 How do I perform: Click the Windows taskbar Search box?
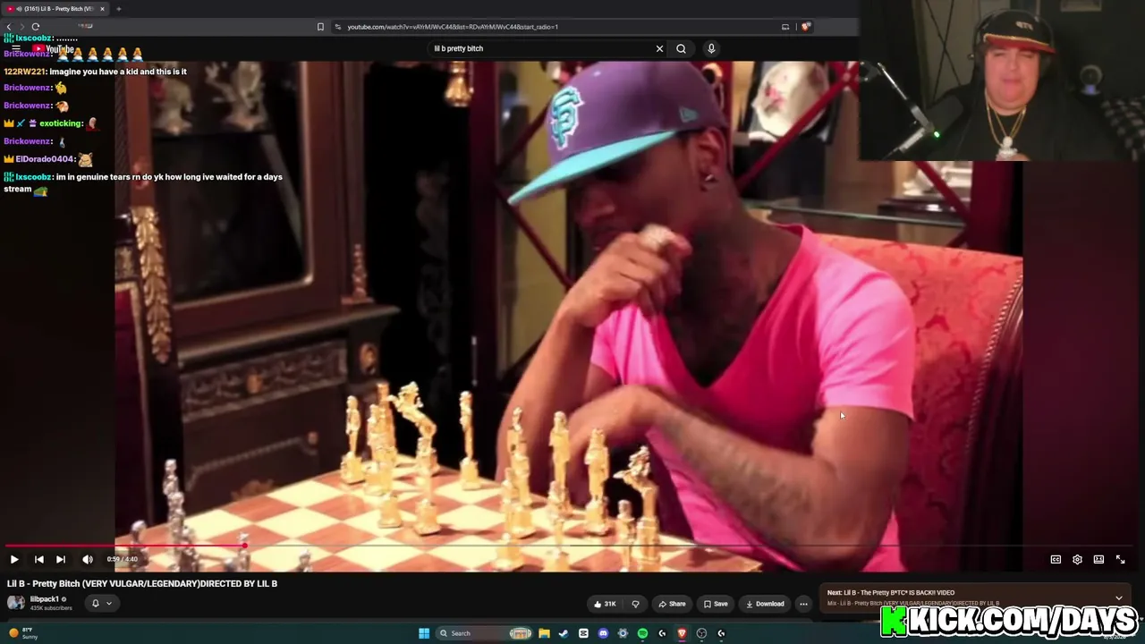click(x=483, y=633)
